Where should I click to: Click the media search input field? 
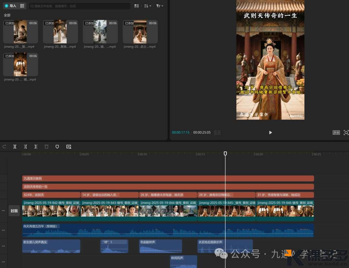pyautogui.click(x=79, y=6)
